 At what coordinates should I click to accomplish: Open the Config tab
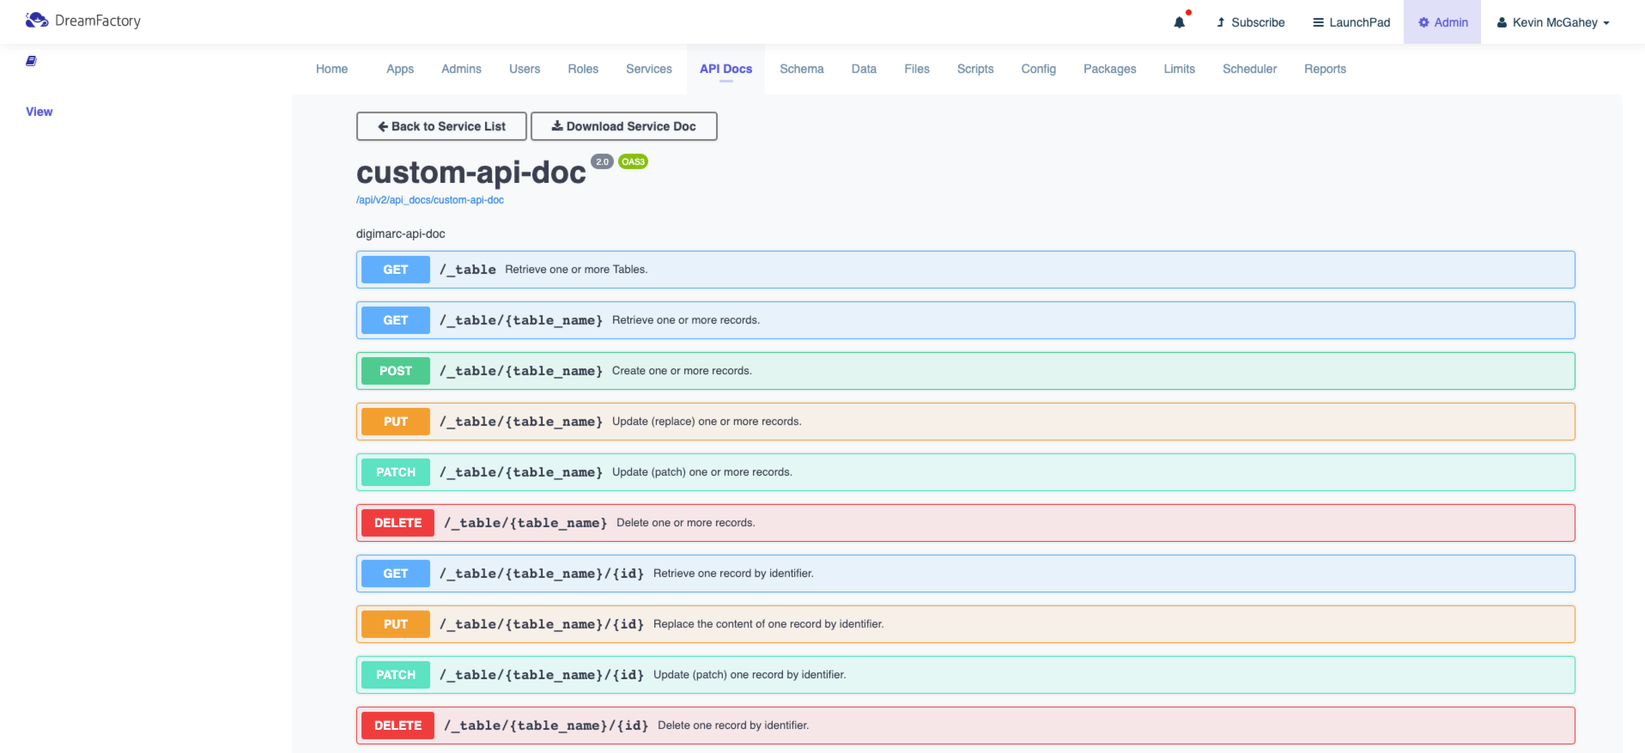(1038, 69)
